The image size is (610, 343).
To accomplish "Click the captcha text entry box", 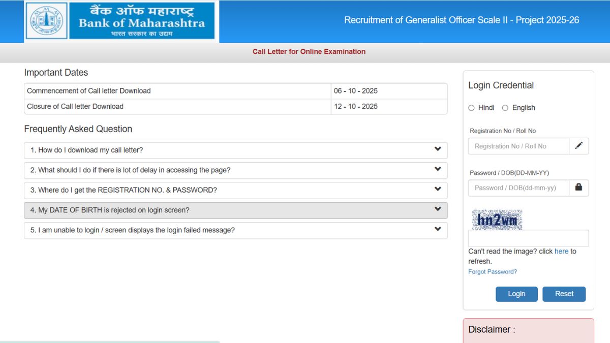I will [528, 238].
